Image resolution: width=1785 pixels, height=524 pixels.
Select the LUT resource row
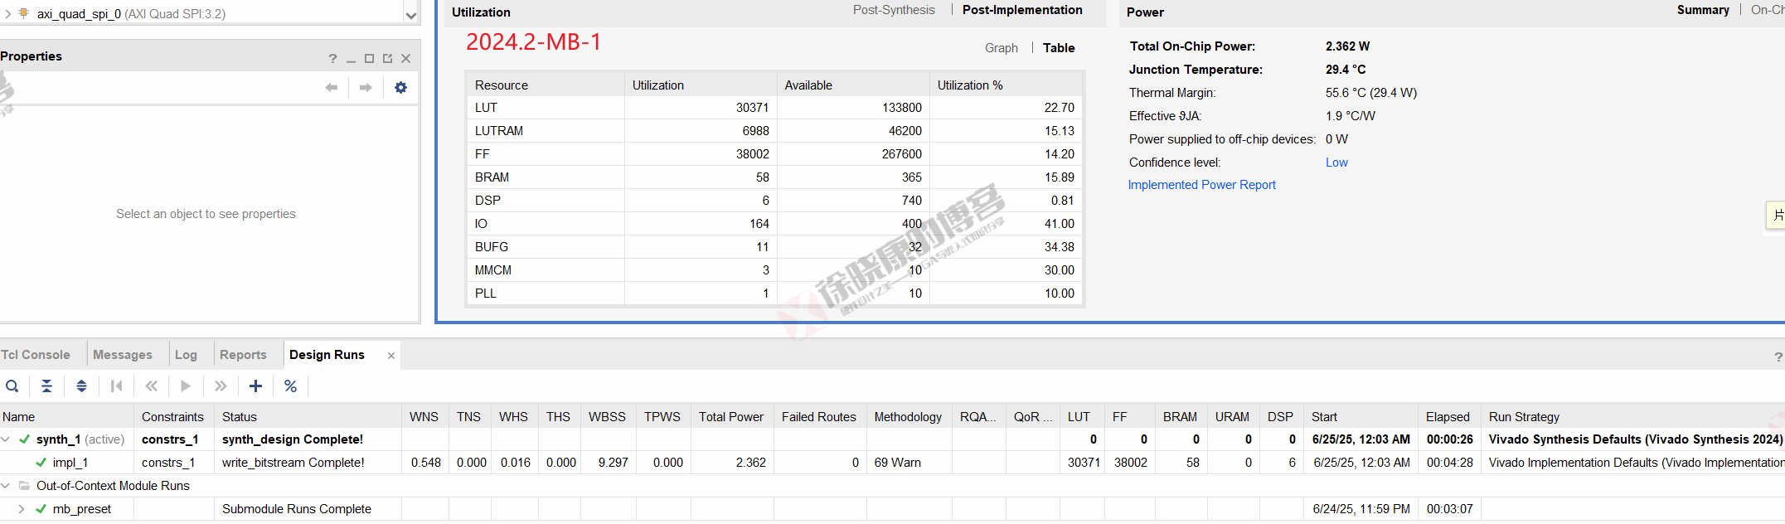click(x=774, y=108)
